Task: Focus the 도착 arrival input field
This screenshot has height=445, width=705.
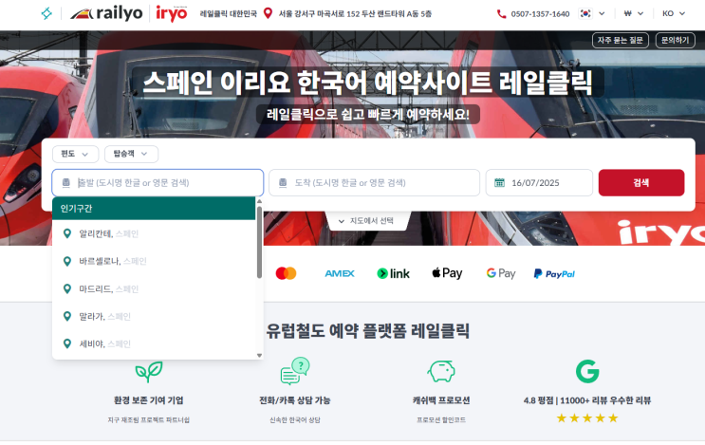Action: [374, 182]
